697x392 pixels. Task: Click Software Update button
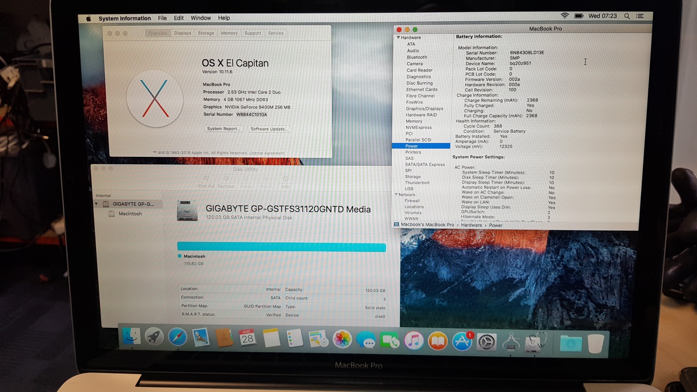269,129
